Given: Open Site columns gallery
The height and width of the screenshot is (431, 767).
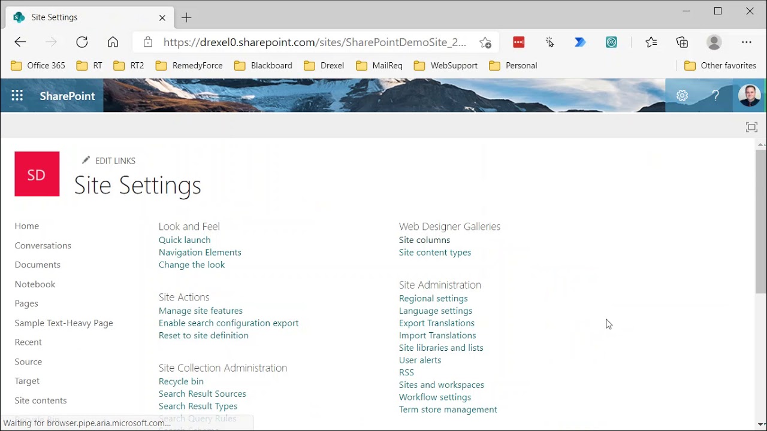Looking at the screenshot, I should pyautogui.click(x=425, y=240).
